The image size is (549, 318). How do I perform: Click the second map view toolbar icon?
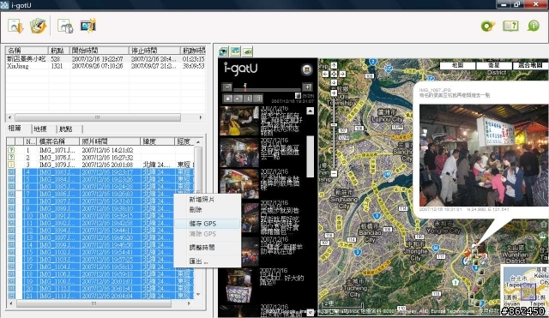coord(236,51)
